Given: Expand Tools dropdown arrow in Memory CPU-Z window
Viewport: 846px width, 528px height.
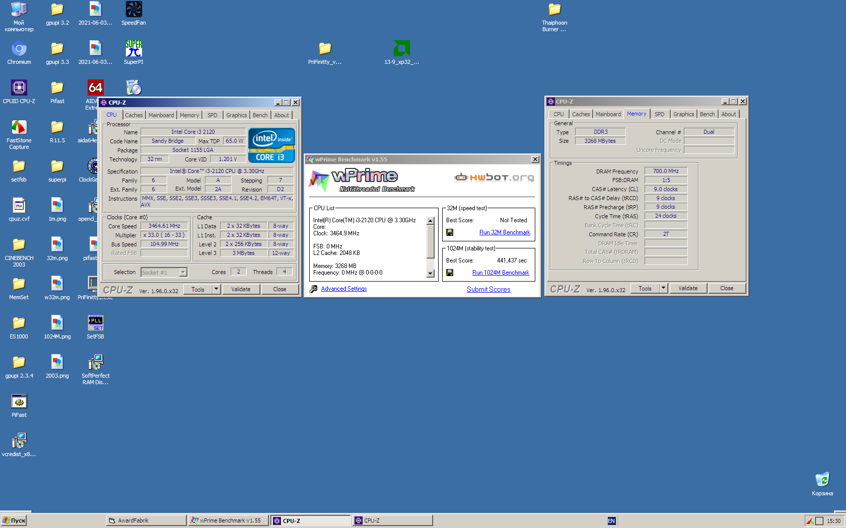Looking at the screenshot, I should pyautogui.click(x=664, y=288).
